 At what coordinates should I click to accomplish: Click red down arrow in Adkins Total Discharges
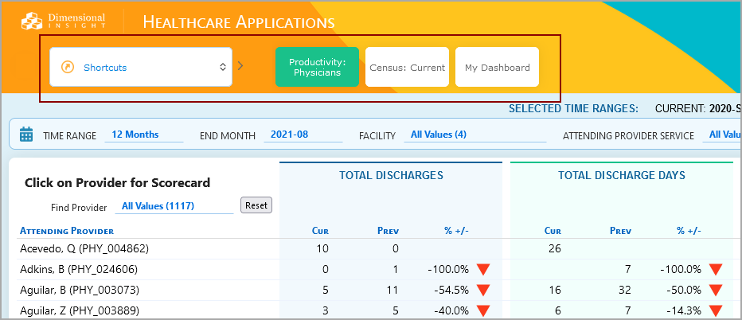483,269
